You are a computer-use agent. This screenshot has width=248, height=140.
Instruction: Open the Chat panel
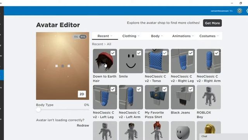click(224, 136)
